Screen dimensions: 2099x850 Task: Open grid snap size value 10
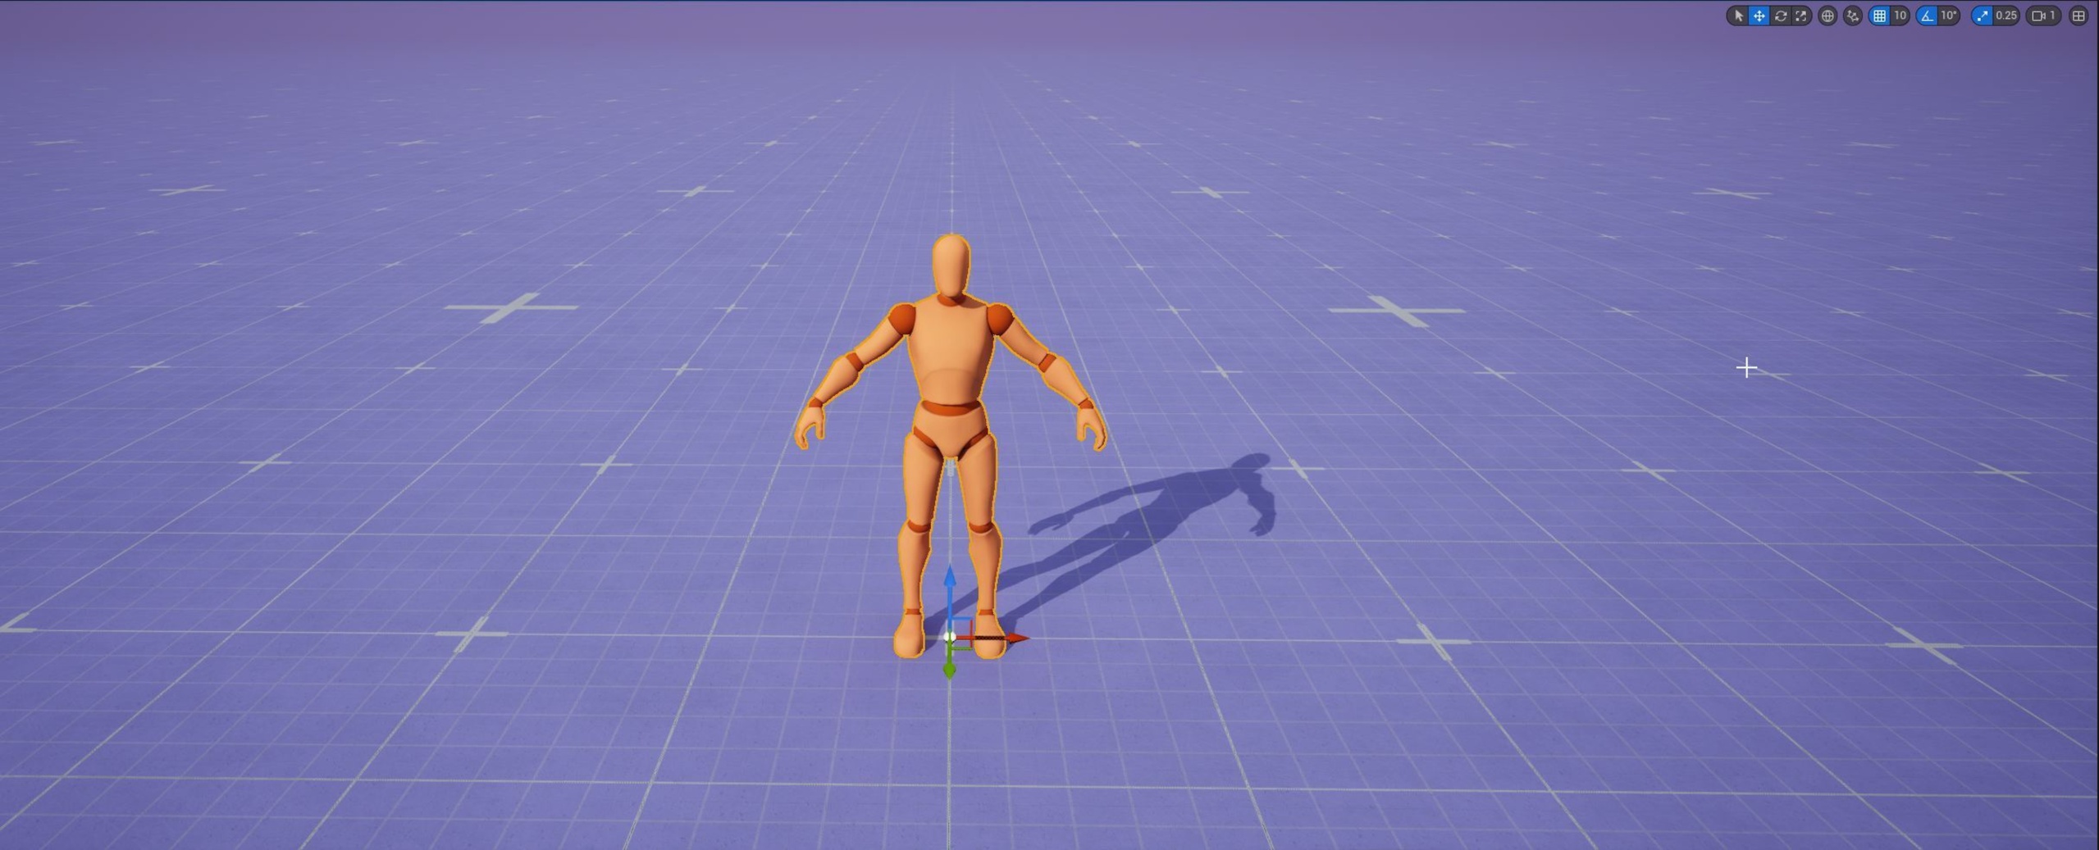tap(1900, 16)
